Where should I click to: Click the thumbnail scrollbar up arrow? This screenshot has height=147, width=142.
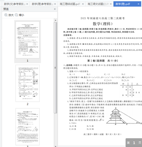click(55, 20)
